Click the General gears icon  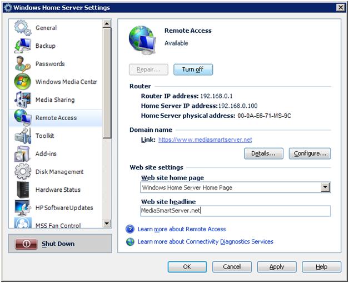coord(22,28)
